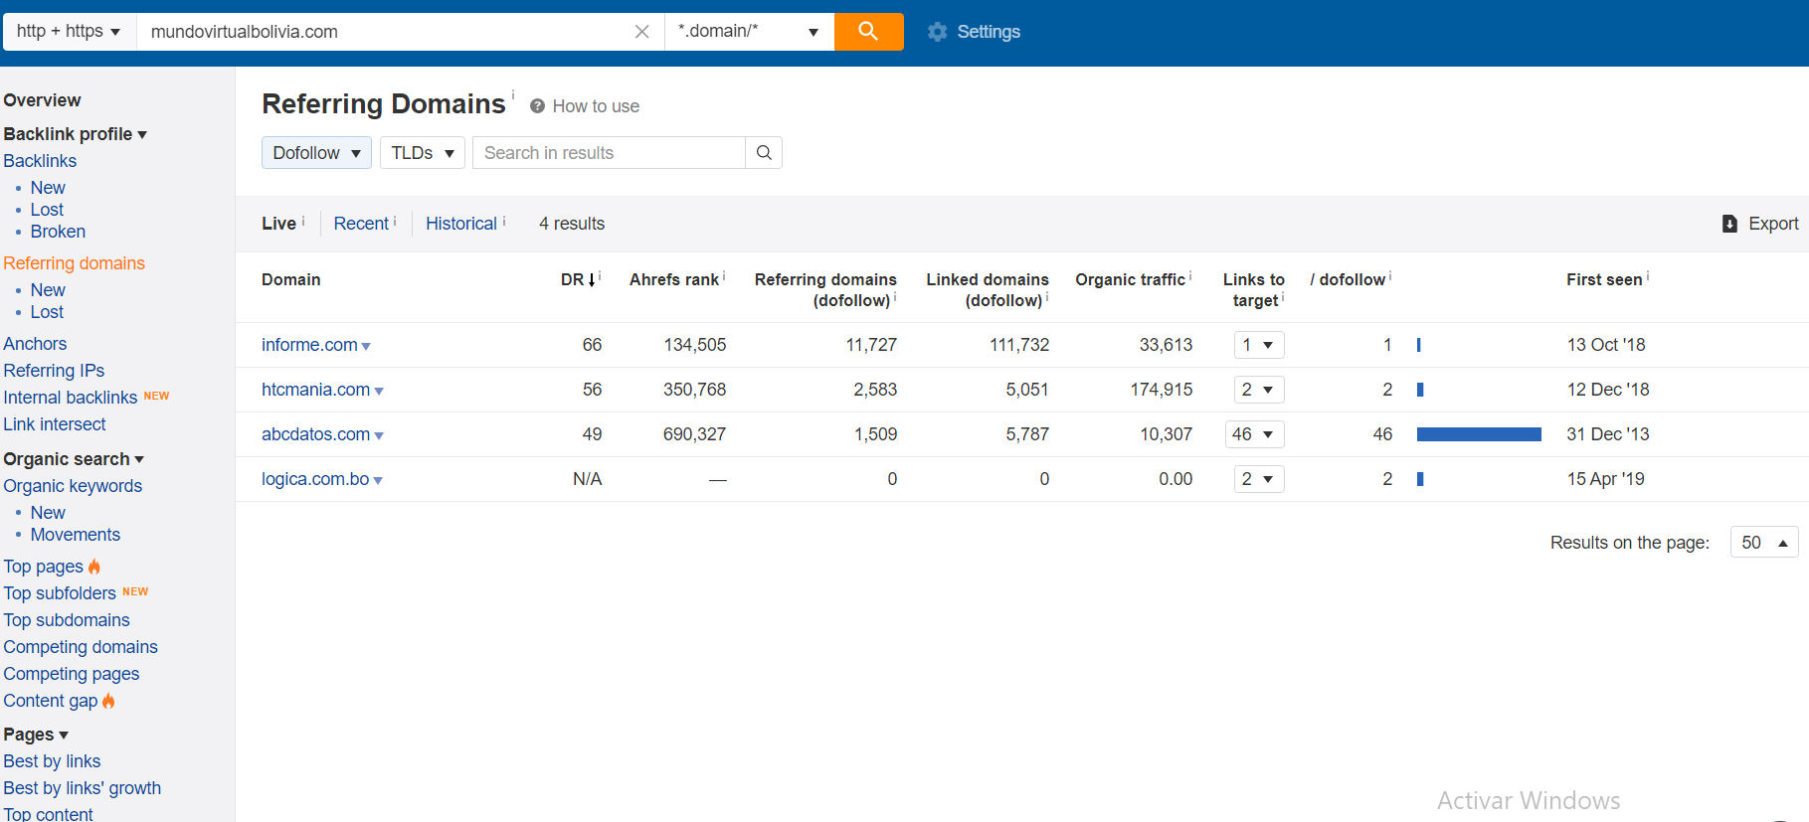Image resolution: width=1809 pixels, height=822 pixels.
Task: Open Competing domains in the sidebar
Action: click(x=81, y=647)
